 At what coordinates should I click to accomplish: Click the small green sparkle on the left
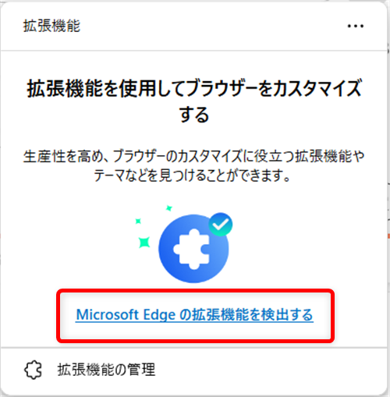138,222
